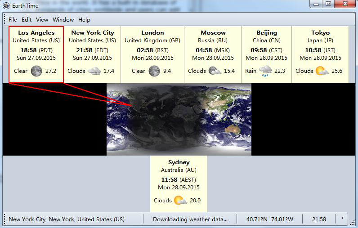Click Beijing rain cloud weather icon

[x=265, y=71]
